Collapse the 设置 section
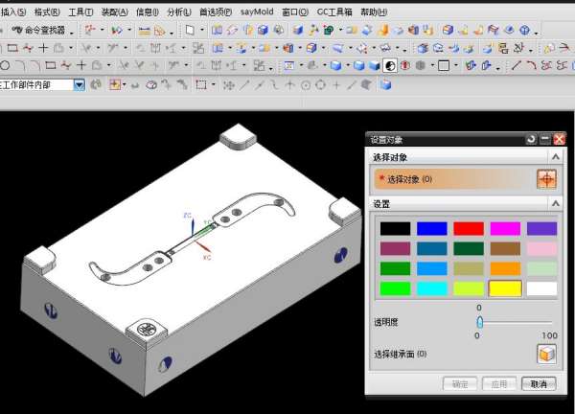This screenshot has width=575, height=414. (x=555, y=204)
